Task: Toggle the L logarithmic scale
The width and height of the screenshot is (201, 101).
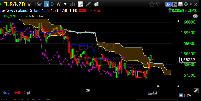Action: (x=185, y=95)
